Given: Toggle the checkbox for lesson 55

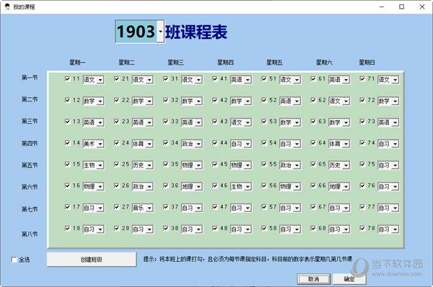Looking at the screenshot, I should point(264,164).
